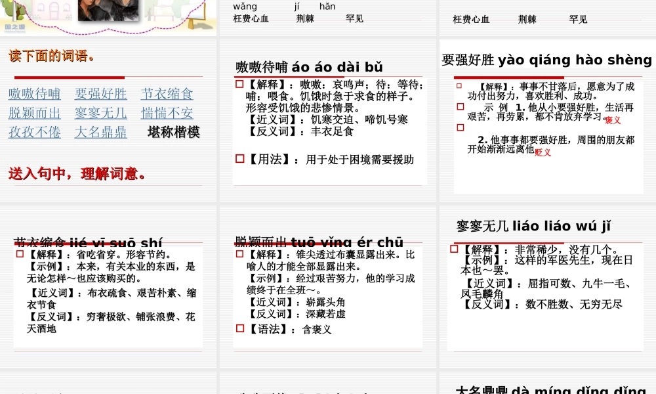656x394 pixels.
Task: Click title 大名鼎鼎 dà míng dǐng dǐng
Action: tap(550, 390)
